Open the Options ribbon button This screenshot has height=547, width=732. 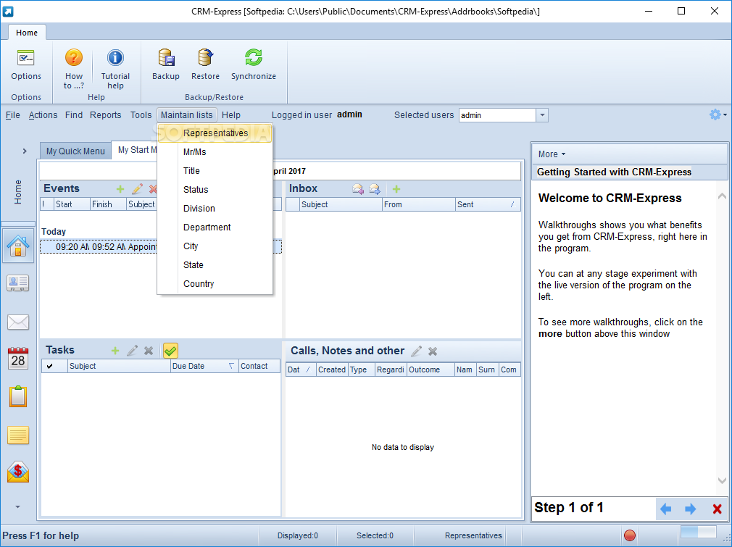[x=25, y=65]
